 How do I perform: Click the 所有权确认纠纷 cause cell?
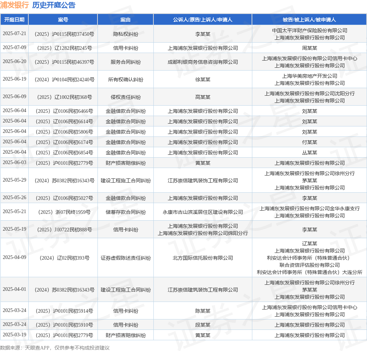[126, 80]
